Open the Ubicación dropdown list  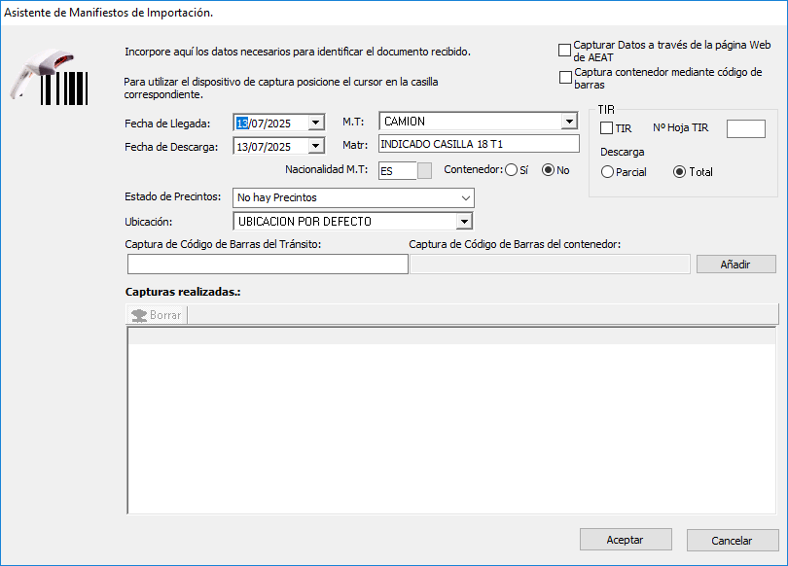pyautogui.click(x=464, y=222)
